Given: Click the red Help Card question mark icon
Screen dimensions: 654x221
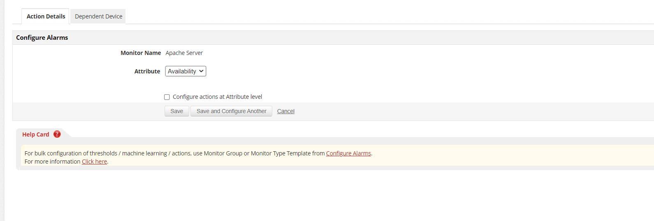Looking at the screenshot, I should (x=57, y=134).
